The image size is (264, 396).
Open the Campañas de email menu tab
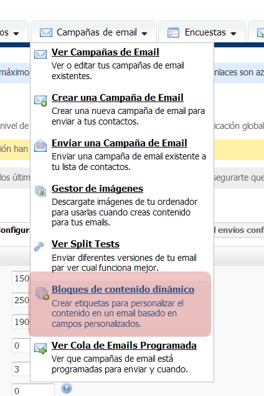[x=93, y=32]
